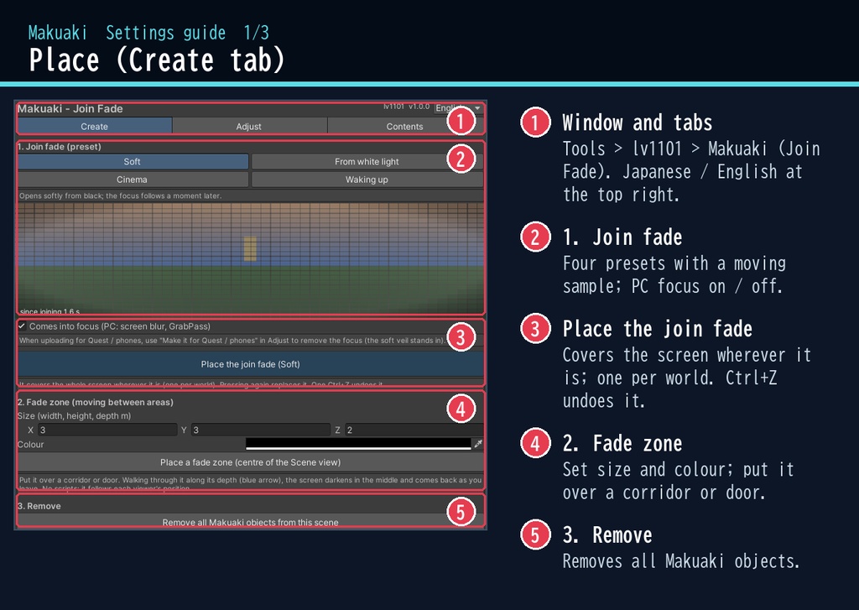Open the English language dropdown
This screenshot has width=859, height=610.
(458, 108)
